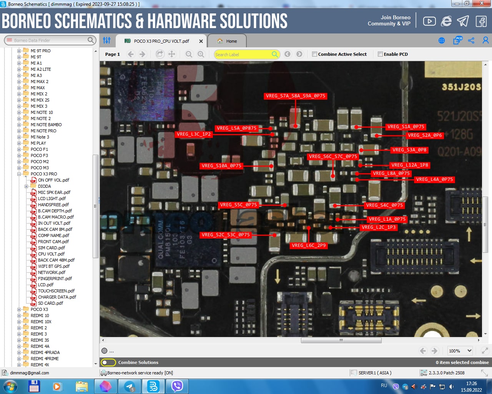This screenshot has height=394, width=492.
Task: Close the POCO X3 PRO_CPU VOLT tab
Action: [x=201, y=41]
